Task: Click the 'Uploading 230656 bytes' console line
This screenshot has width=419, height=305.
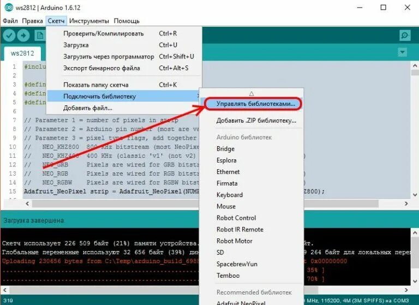Action: pyautogui.click(x=100, y=261)
